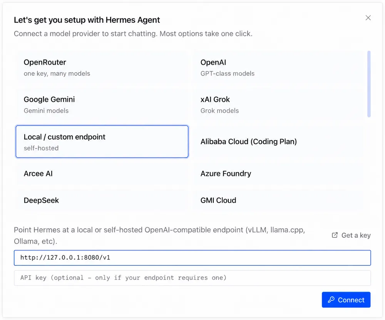Select the DeepSeek provider
This screenshot has height=320, width=385.
pos(102,200)
